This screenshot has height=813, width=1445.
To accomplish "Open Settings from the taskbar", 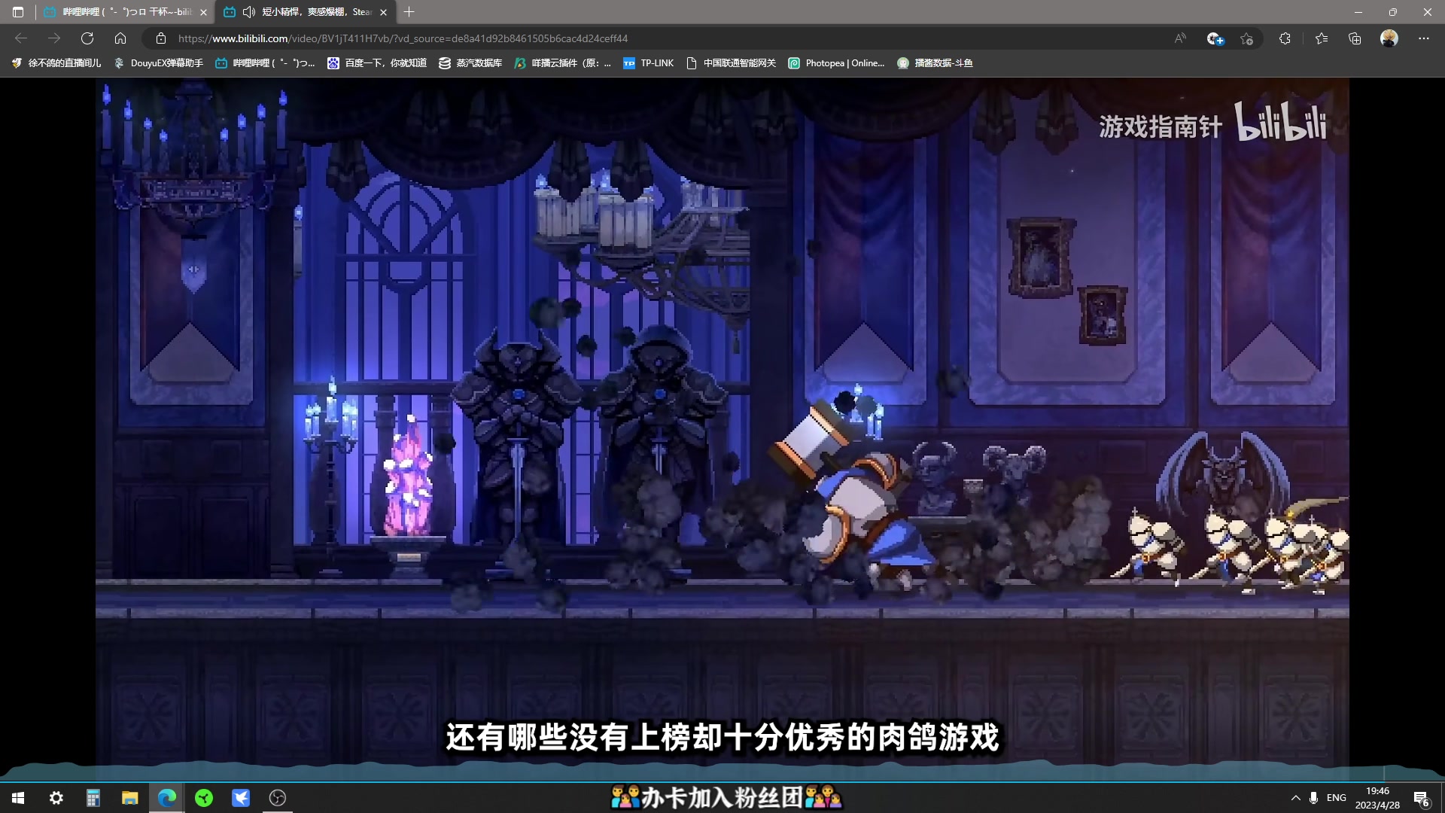I will coord(56,798).
